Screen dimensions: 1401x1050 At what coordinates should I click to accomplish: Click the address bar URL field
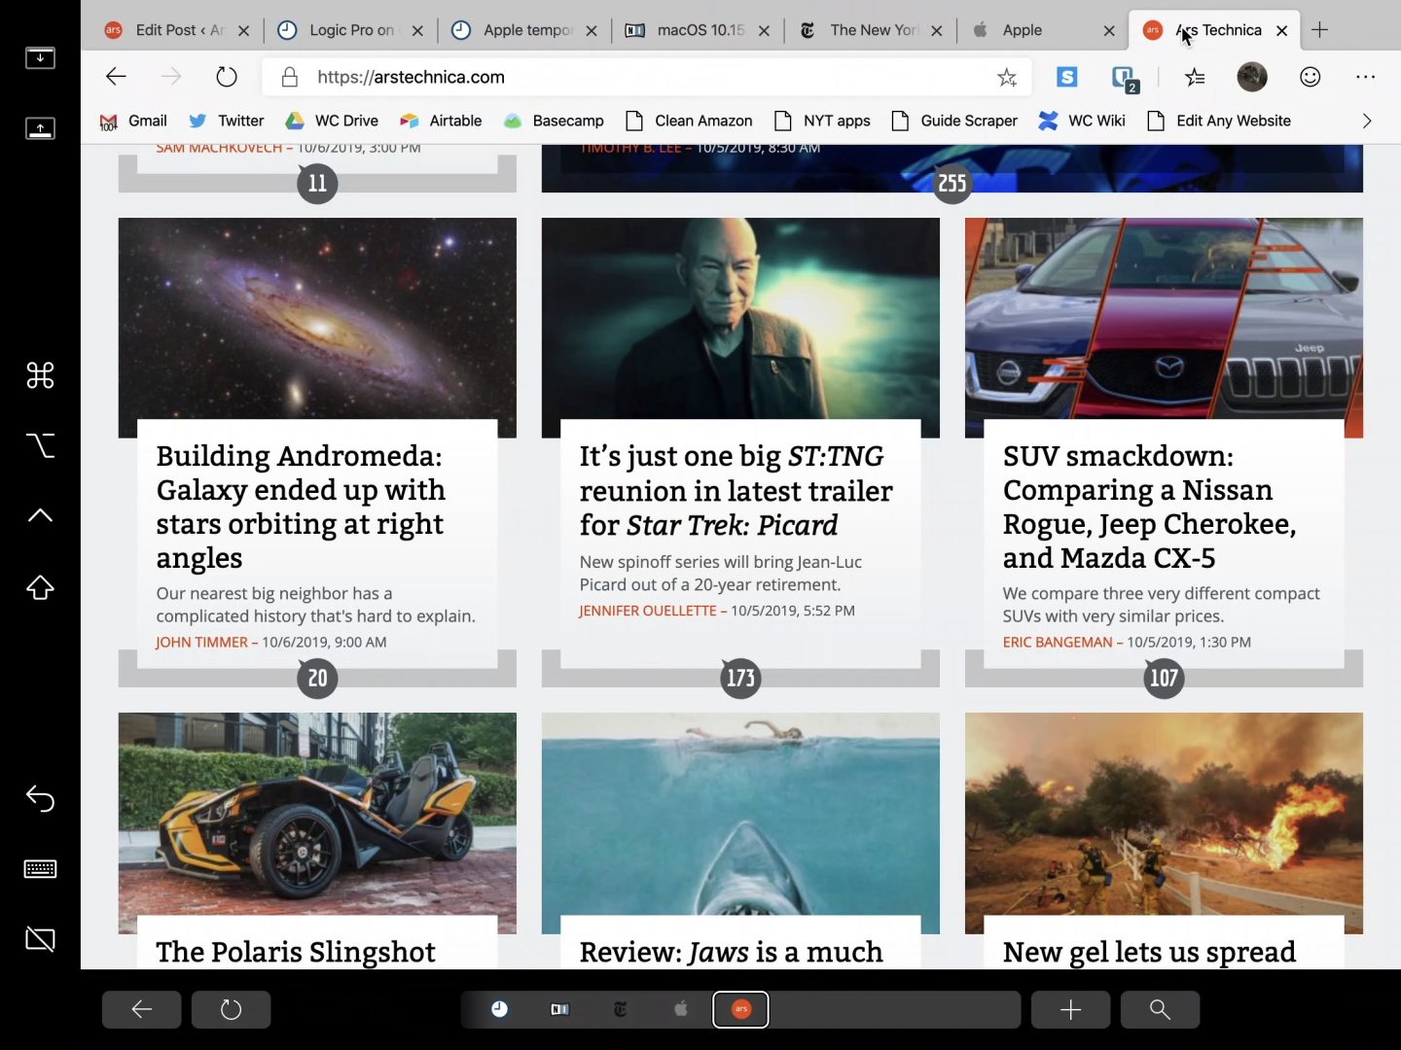(x=623, y=77)
